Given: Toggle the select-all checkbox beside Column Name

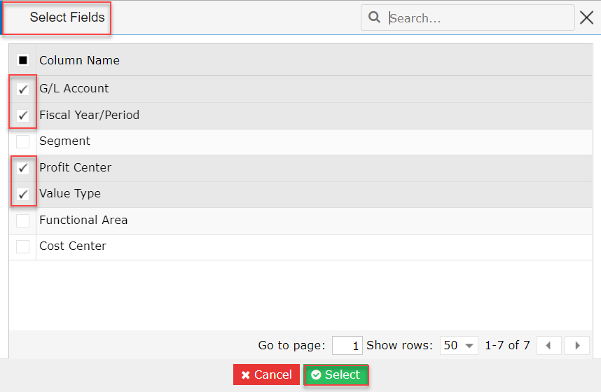Looking at the screenshot, I should click(x=23, y=60).
